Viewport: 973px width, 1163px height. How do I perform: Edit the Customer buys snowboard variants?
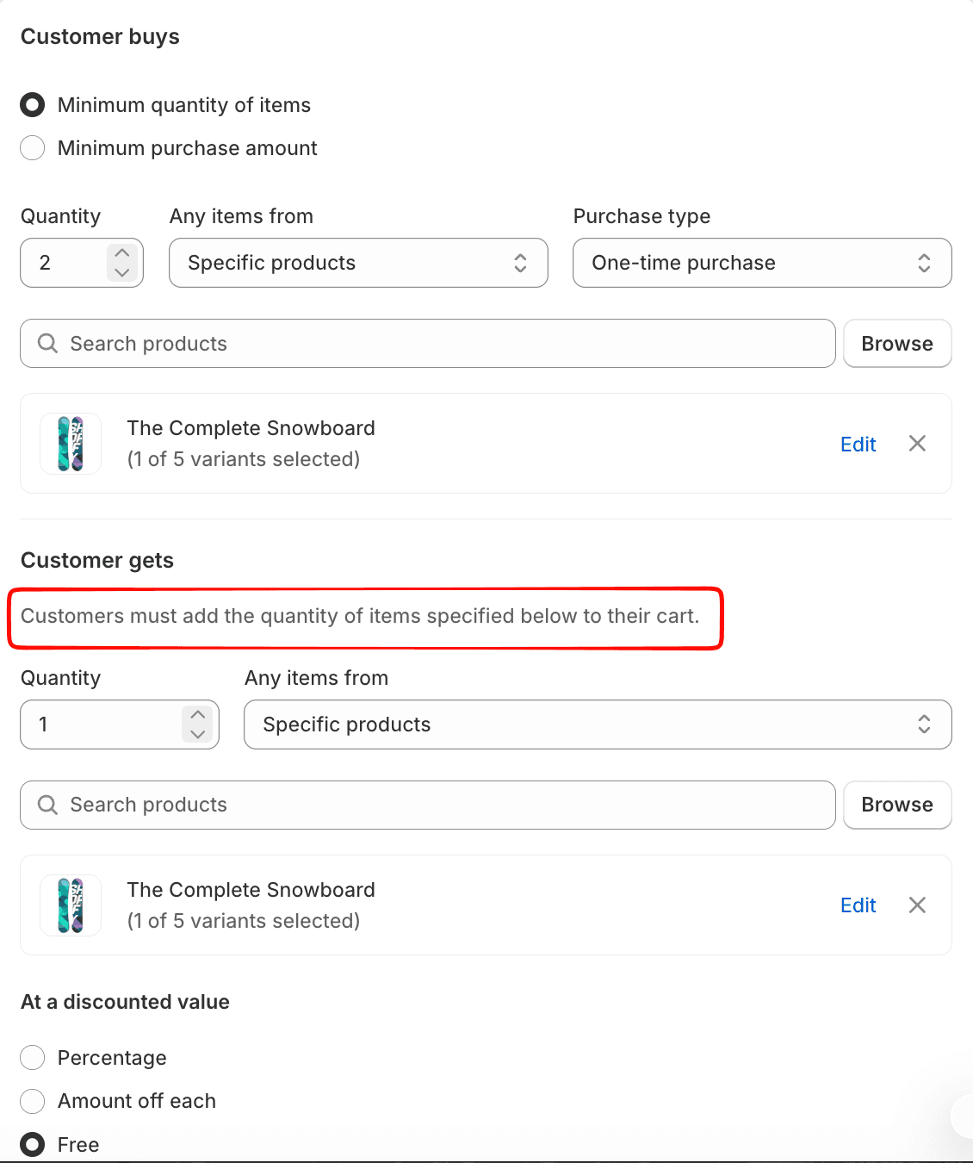click(858, 445)
